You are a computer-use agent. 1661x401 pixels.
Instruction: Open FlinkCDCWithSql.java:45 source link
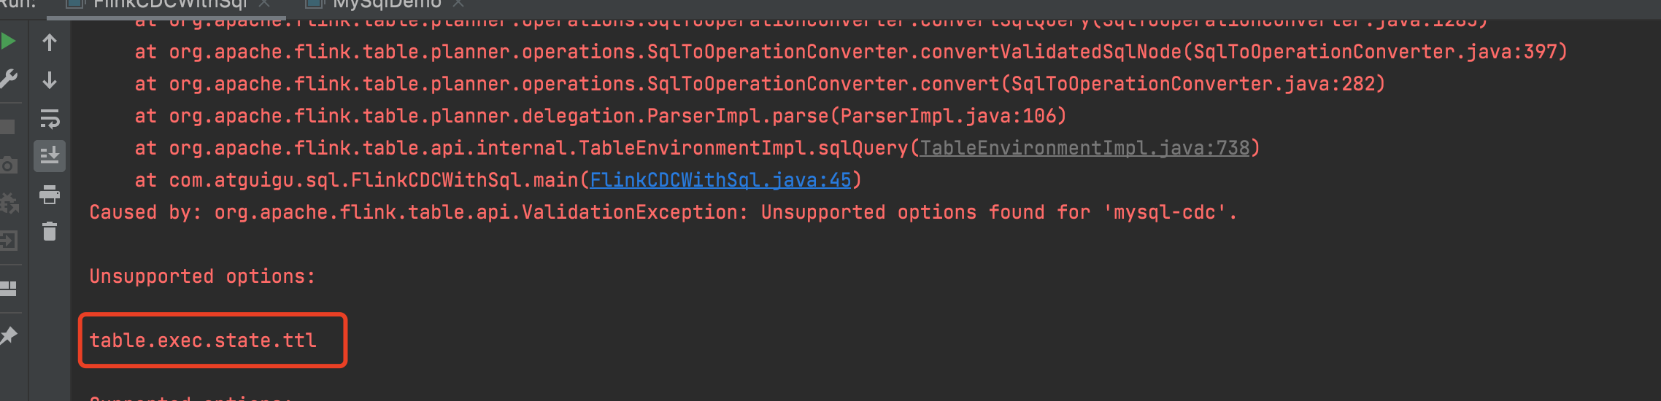click(720, 180)
